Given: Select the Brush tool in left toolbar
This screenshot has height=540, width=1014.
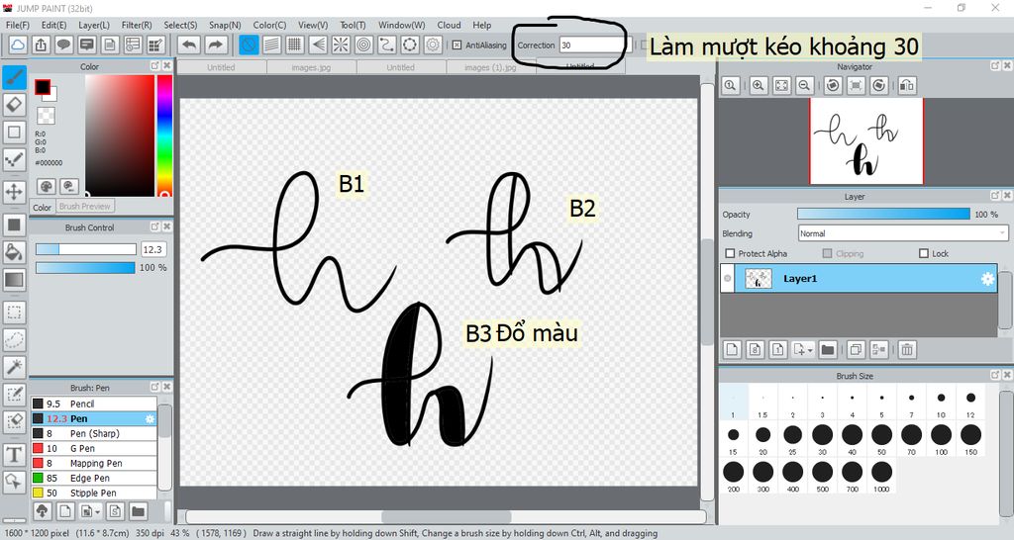Looking at the screenshot, I should click(14, 77).
